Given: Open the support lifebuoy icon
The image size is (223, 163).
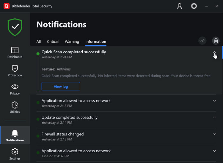Looking at the screenshot, I should click(x=194, y=6).
